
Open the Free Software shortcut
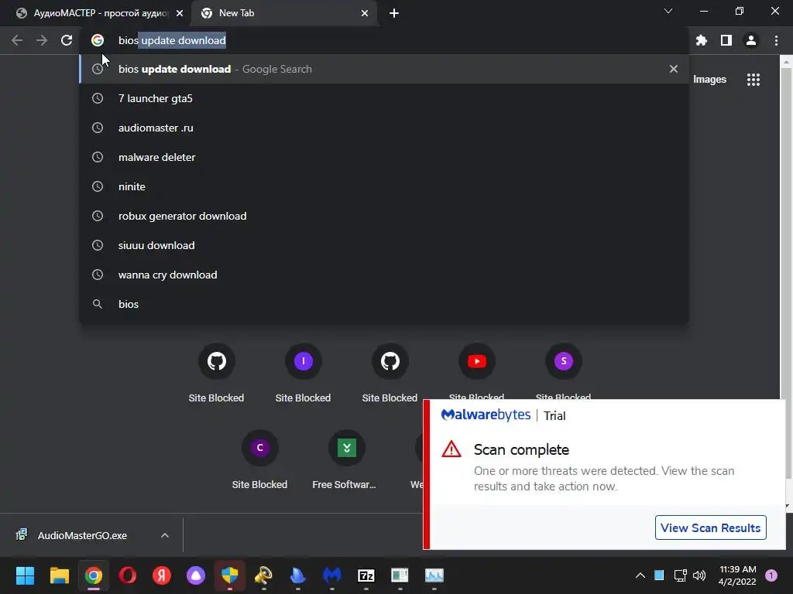click(346, 459)
